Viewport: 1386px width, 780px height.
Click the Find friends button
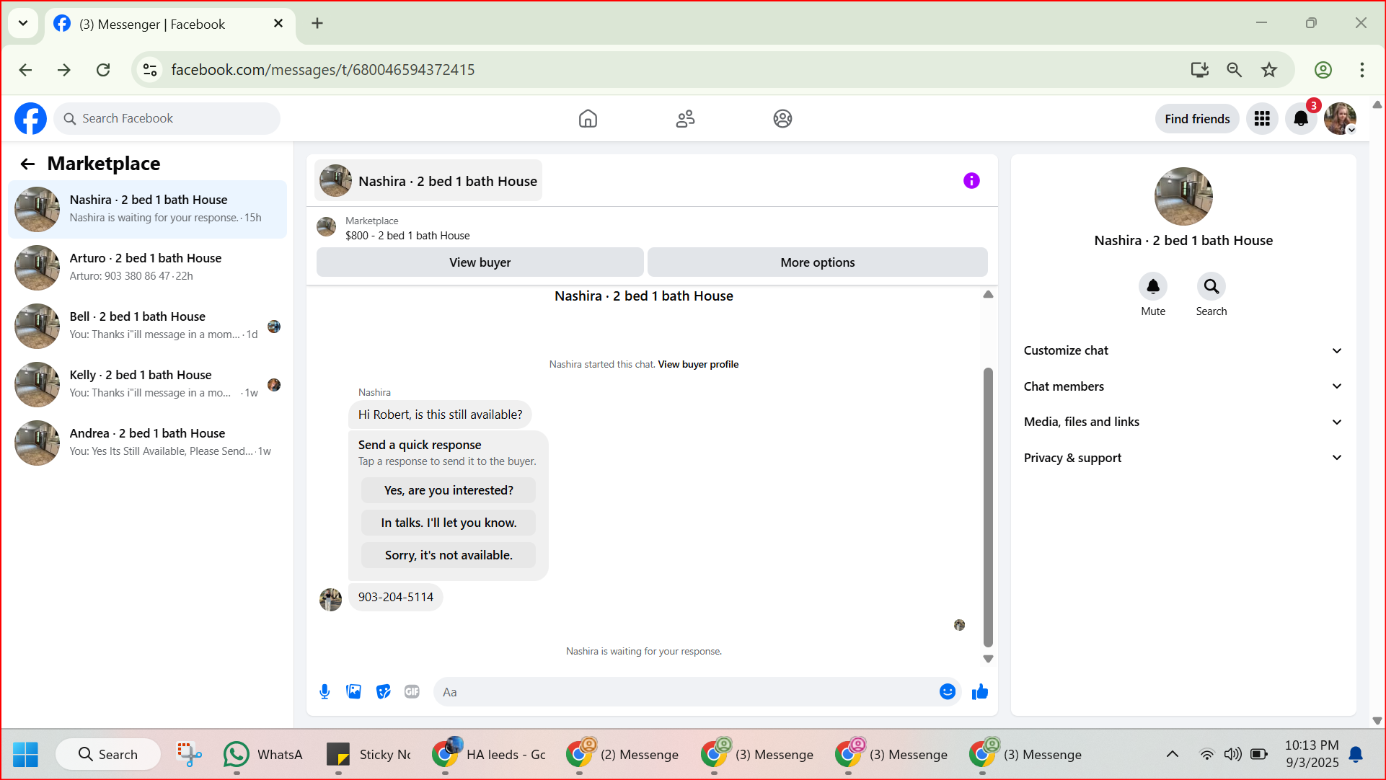point(1197,119)
